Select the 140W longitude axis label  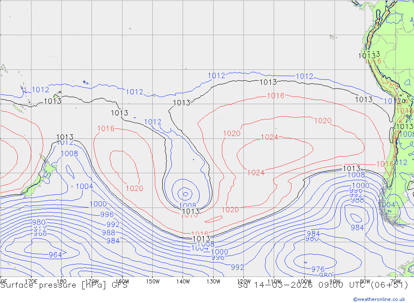[183, 282]
